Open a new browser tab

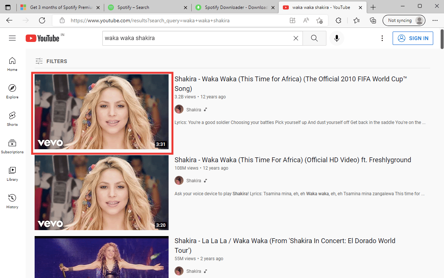(373, 7)
